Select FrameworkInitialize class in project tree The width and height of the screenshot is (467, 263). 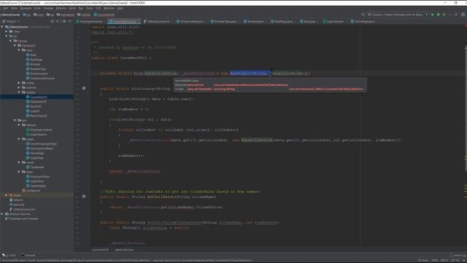pyautogui.click(x=40, y=78)
